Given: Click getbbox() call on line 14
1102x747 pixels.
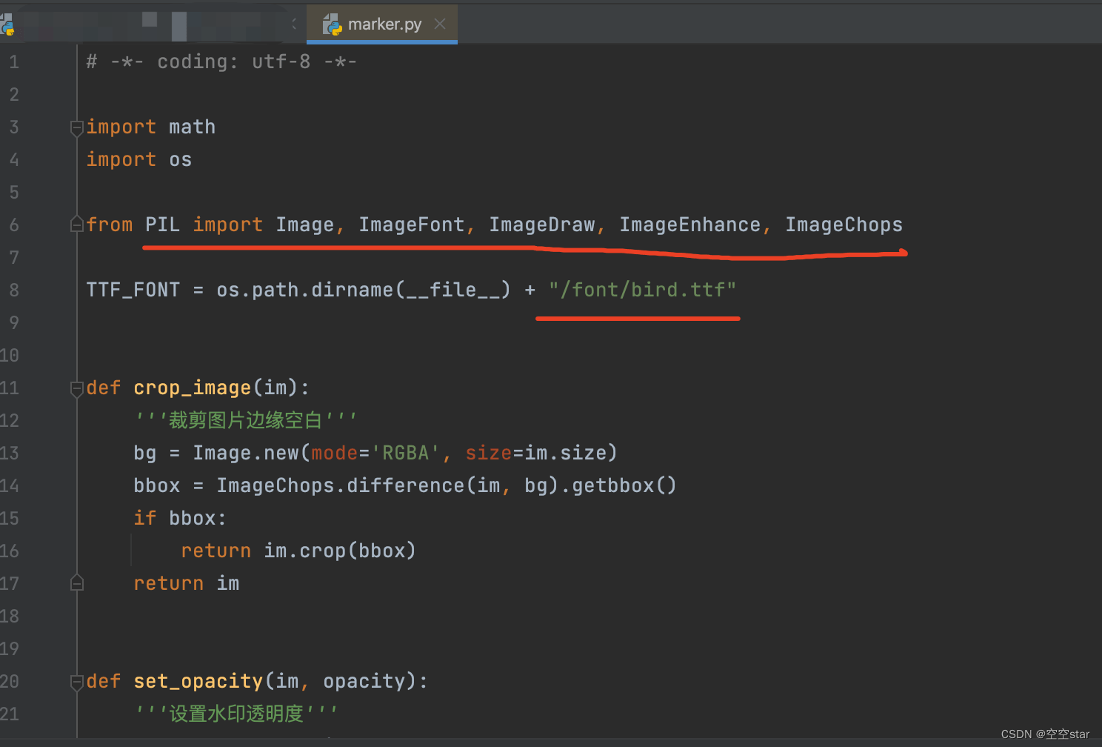Looking at the screenshot, I should 624,485.
